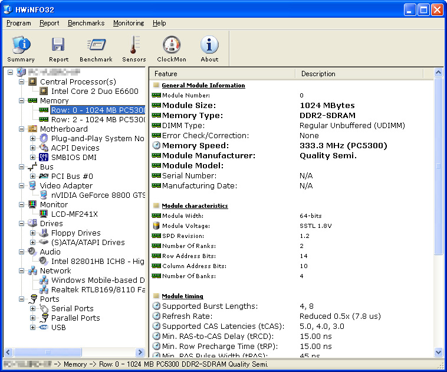The image size is (447, 372).
Task: Select the nVIDIA GeForce 8800 GTS item
Action: point(98,195)
